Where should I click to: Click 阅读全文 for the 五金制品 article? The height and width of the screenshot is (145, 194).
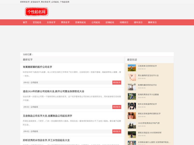117,131
